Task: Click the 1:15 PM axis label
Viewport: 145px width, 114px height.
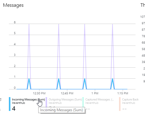Action: [x=123, y=93]
